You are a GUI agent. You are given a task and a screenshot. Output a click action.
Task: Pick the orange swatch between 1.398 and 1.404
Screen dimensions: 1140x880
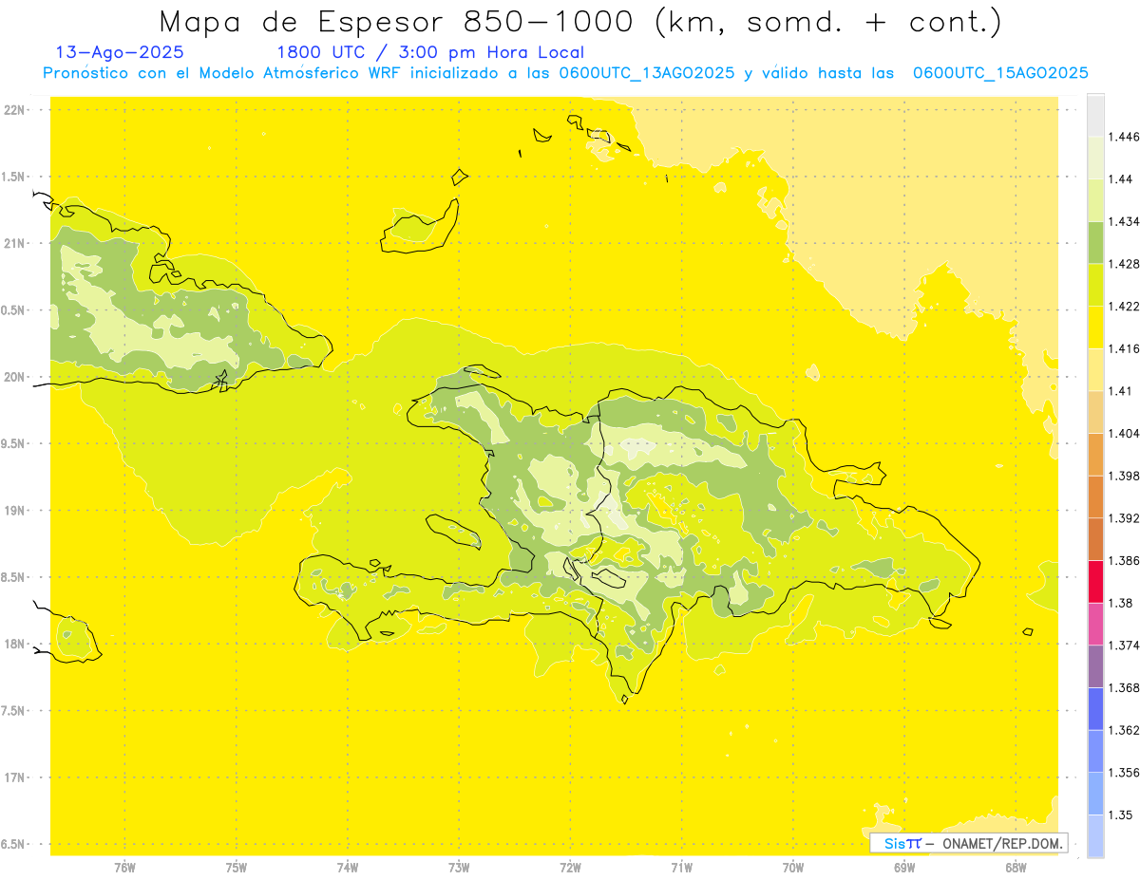click(1095, 455)
